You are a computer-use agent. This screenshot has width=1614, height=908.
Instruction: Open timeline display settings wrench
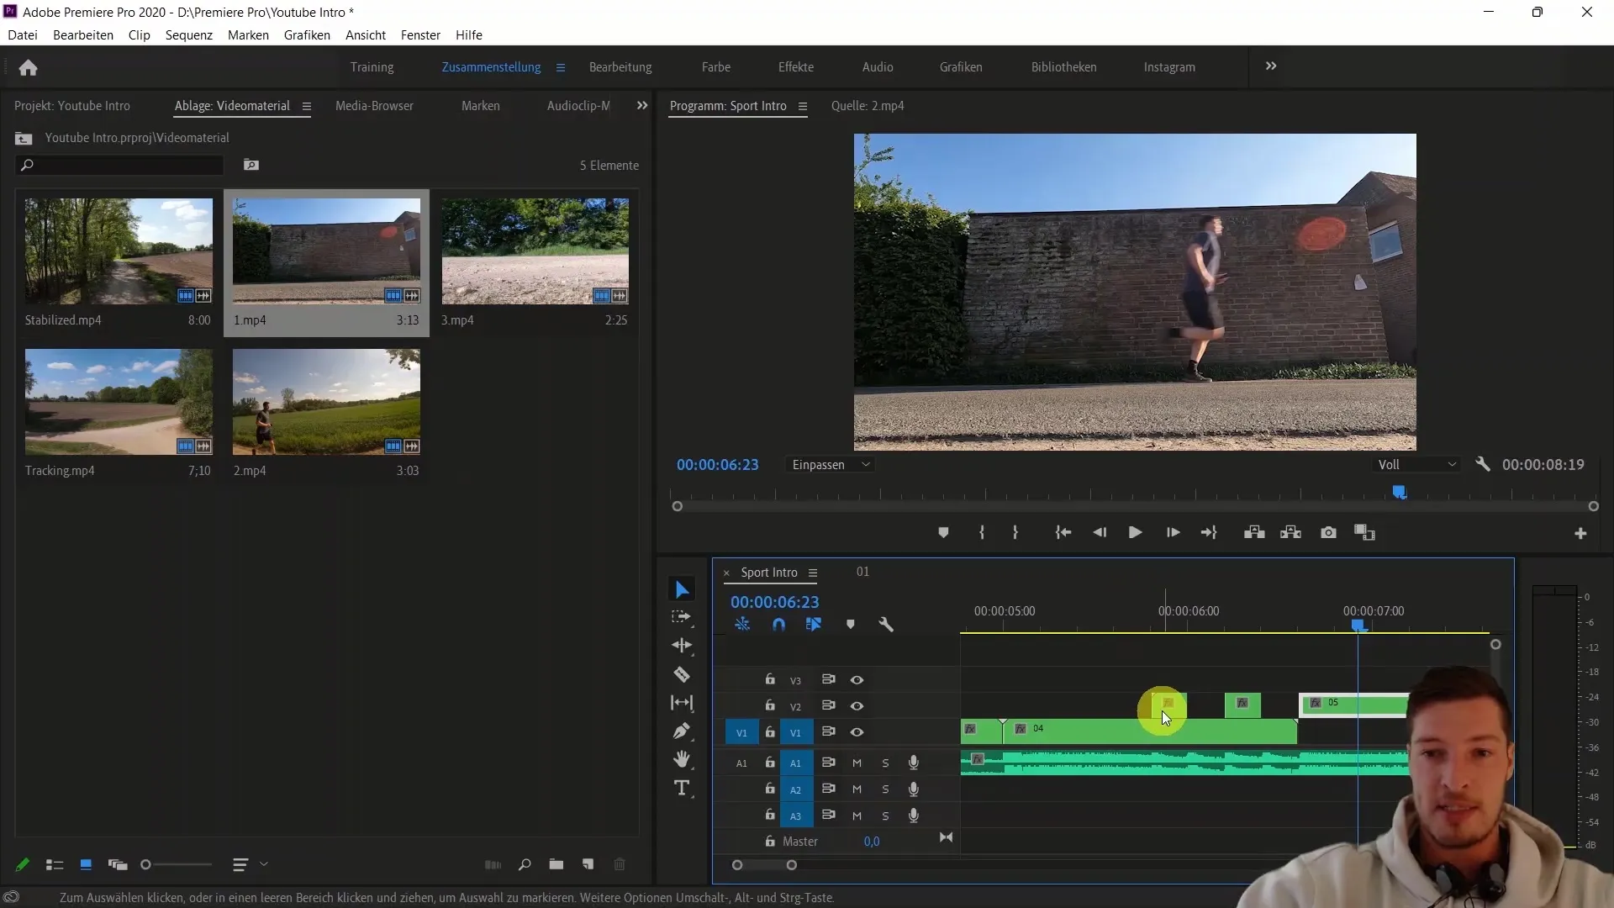(x=886, y=625)
